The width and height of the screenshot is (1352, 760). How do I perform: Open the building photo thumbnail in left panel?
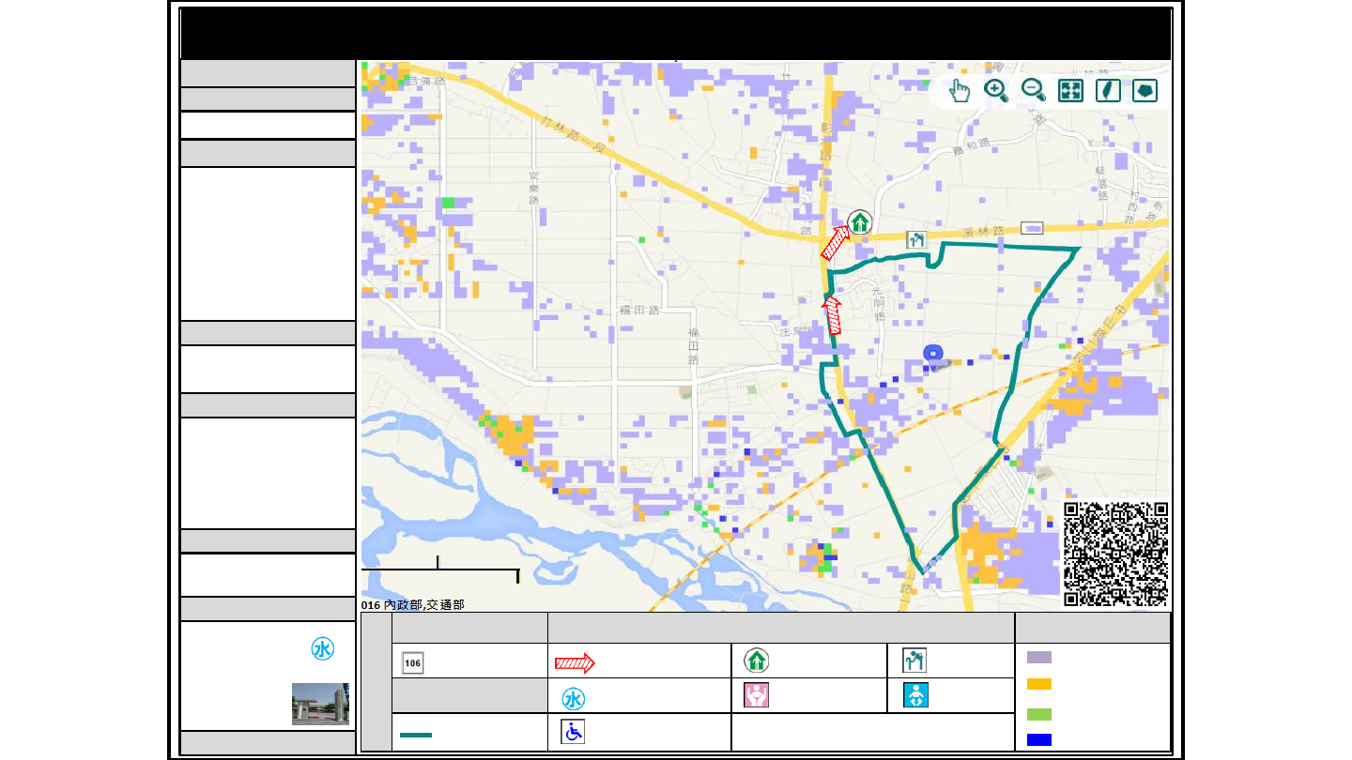click(320, 704)
